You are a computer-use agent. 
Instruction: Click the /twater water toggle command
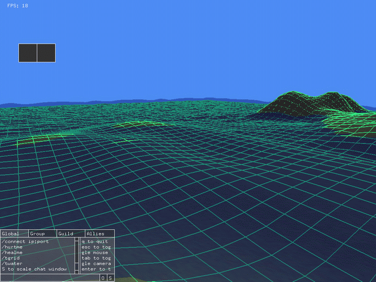12,264
